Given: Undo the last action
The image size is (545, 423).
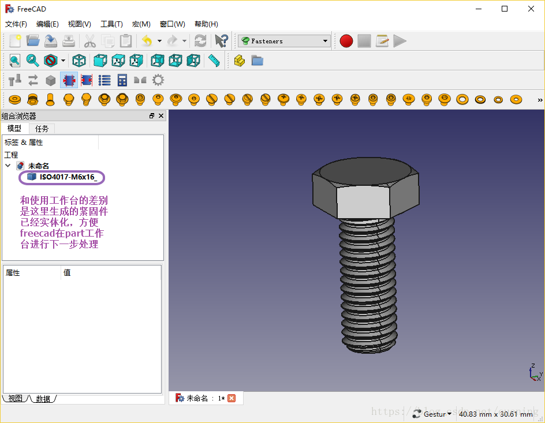Looking at the screenshot, I should tap(147, 41).
